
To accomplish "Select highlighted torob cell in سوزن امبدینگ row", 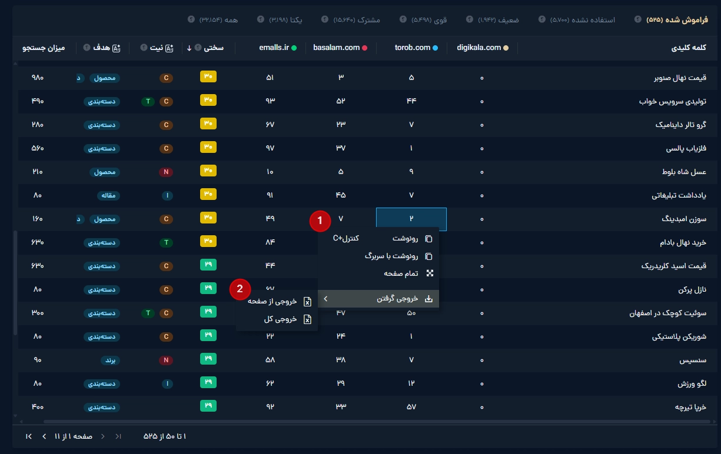I will click(411, 219).
